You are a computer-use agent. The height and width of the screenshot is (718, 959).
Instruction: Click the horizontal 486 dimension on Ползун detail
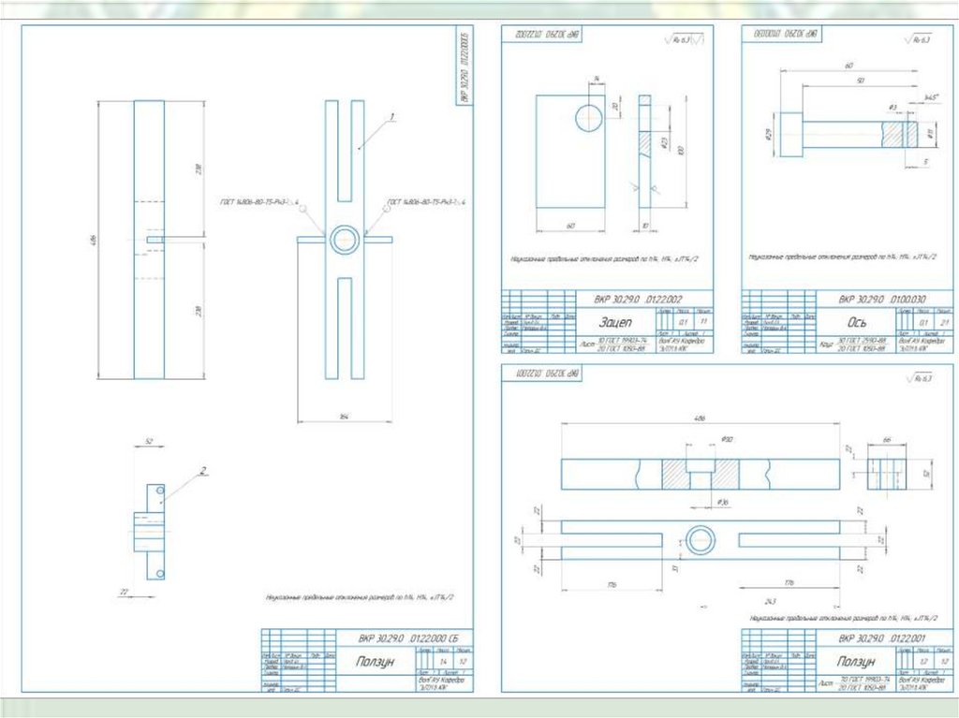tap(701, 418)
